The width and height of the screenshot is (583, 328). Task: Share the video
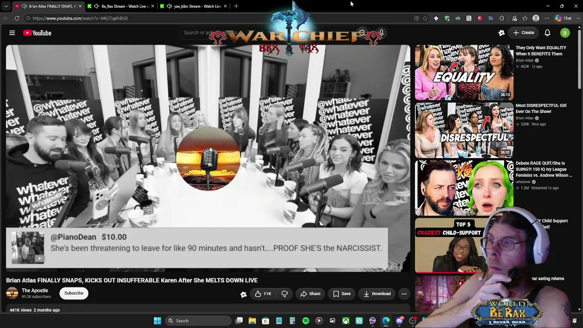coord(310,294)
